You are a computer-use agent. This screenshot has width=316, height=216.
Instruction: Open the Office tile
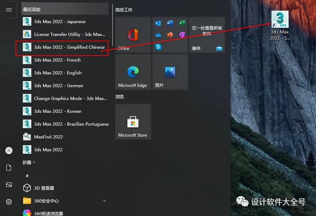(x=133, y=35)
